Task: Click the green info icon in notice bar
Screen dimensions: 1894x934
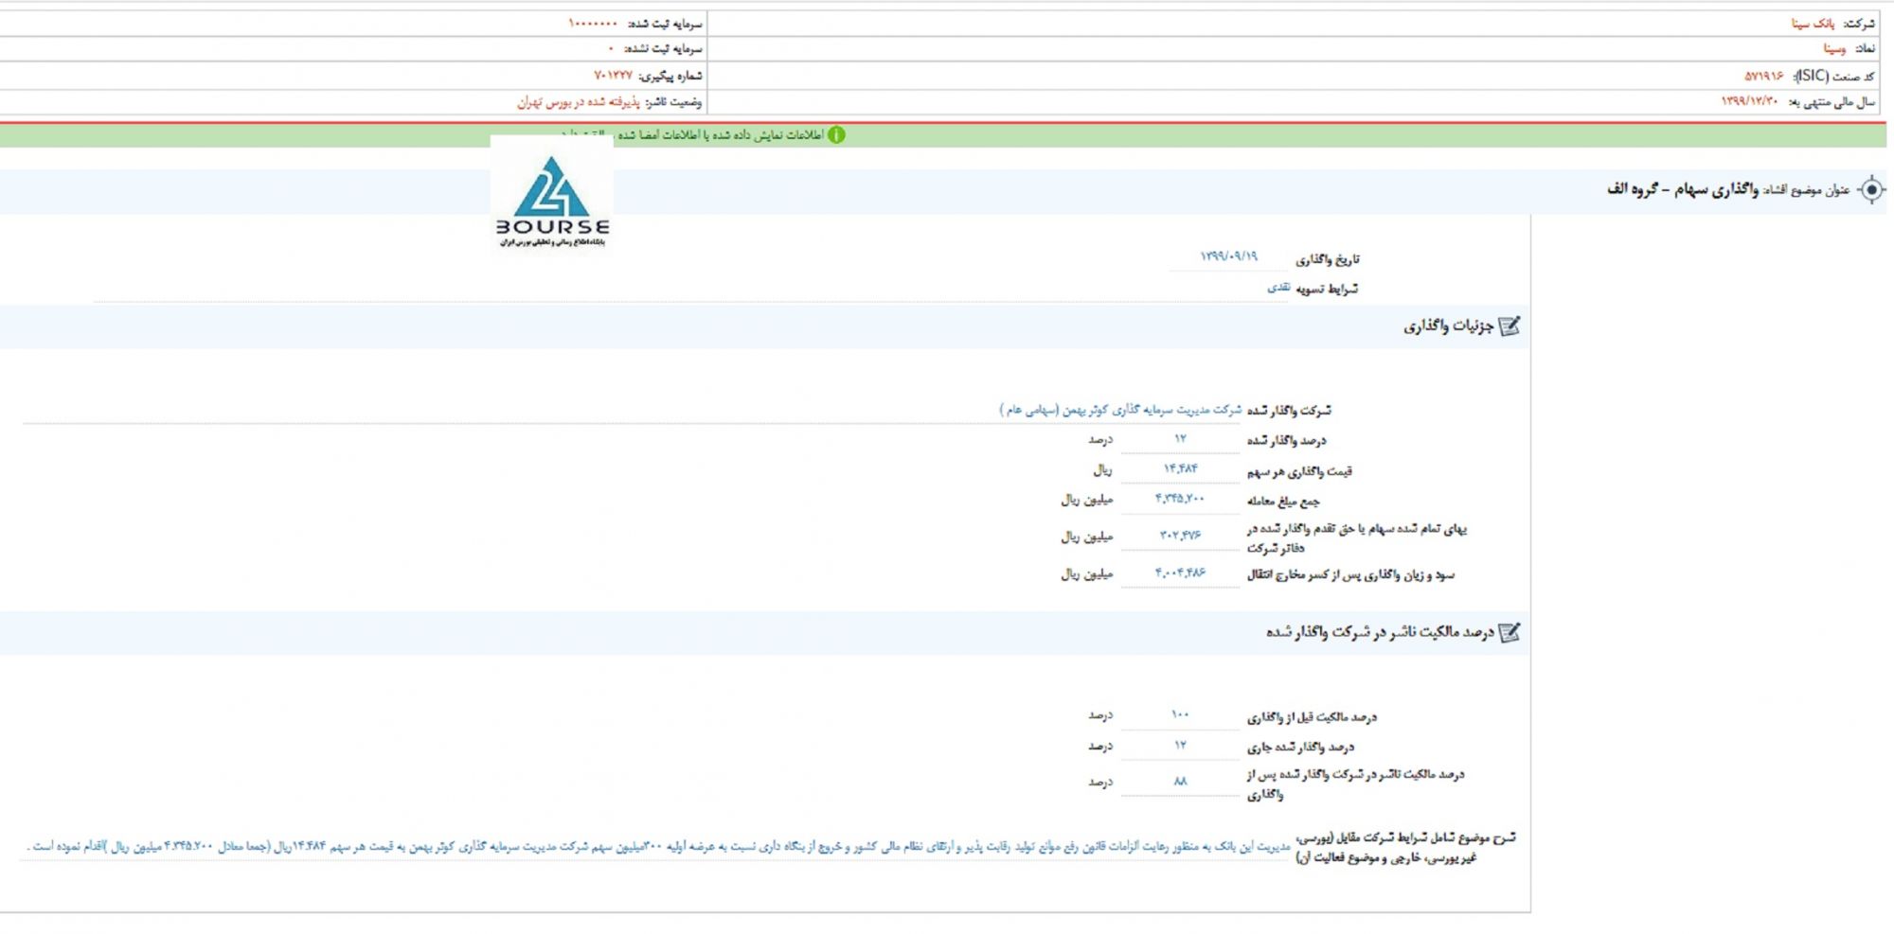Action: (837, 135)
